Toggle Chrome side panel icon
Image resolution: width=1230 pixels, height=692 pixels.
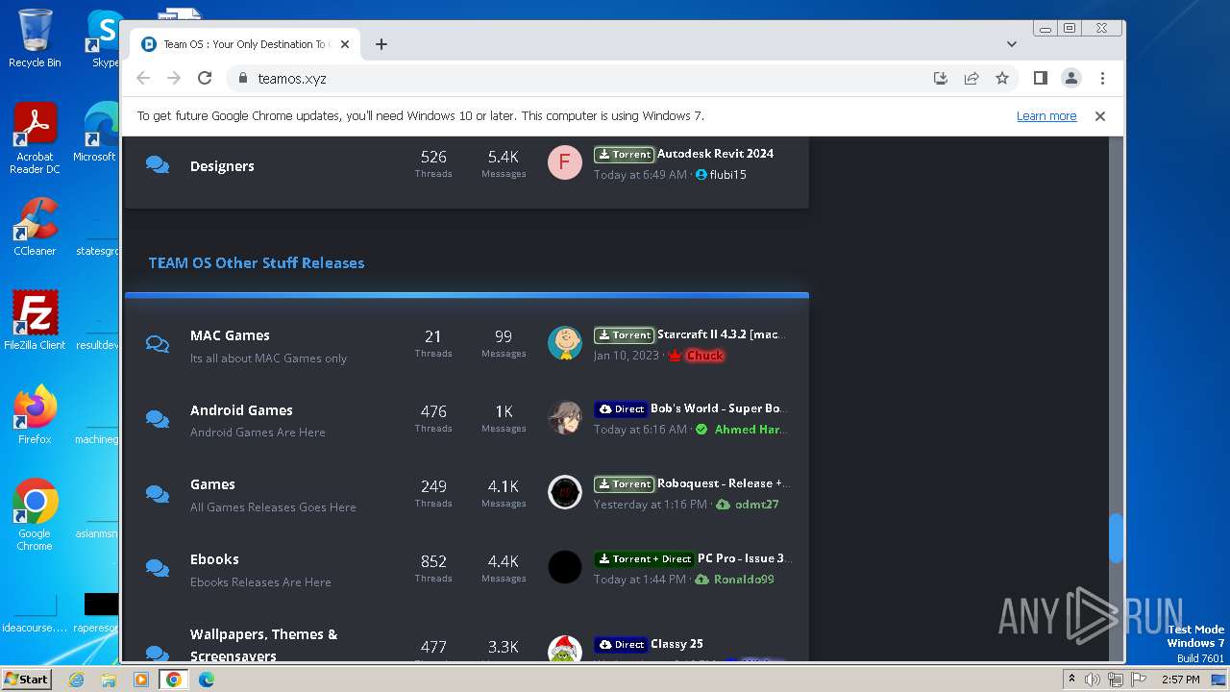click(1040, 78)
